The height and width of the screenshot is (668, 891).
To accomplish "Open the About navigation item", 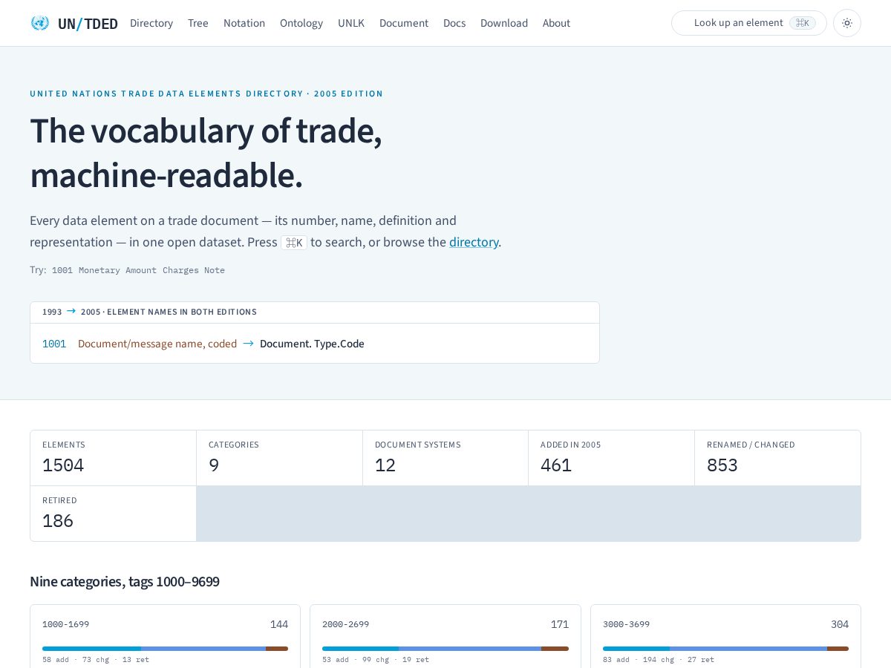I will (x=556, y=23).
